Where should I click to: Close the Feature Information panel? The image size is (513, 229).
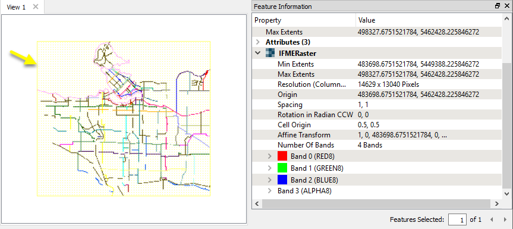coord(506,6)
